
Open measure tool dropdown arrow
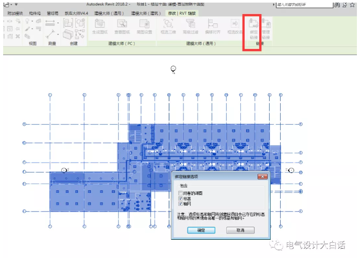click(58, 34)
